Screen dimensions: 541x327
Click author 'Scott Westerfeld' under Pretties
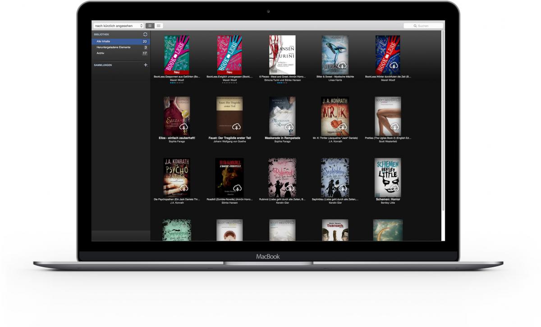pyautogui.click(x=388, y=141)
